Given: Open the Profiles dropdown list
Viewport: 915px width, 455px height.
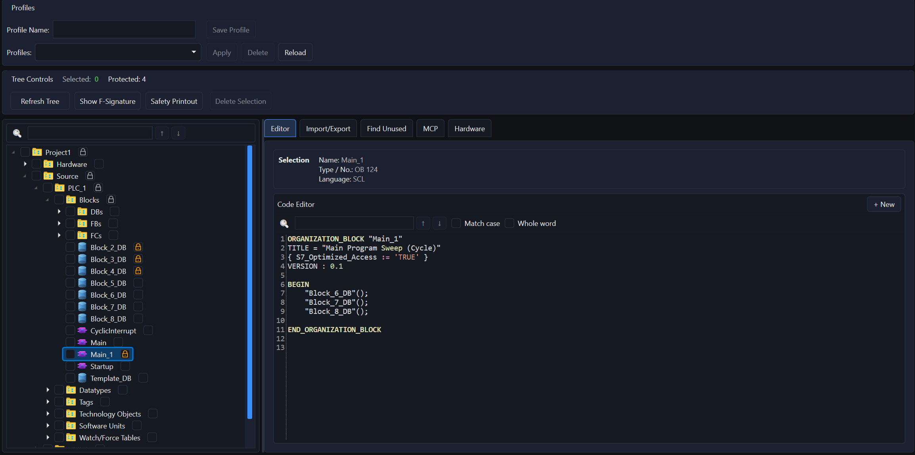Looking at the screenshot, I should click(x=193, y=52).
